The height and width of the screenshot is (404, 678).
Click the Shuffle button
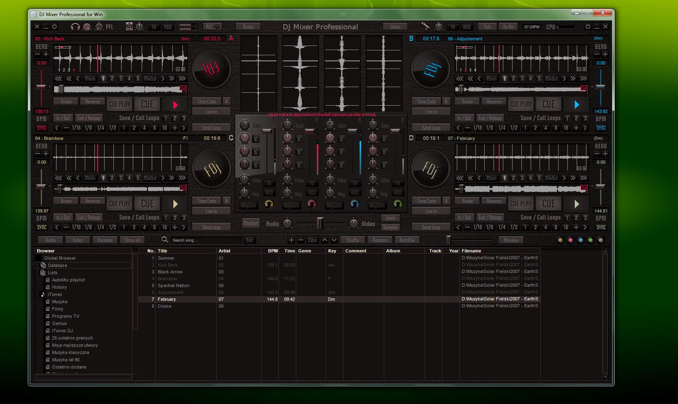click(x=352, y=240)
